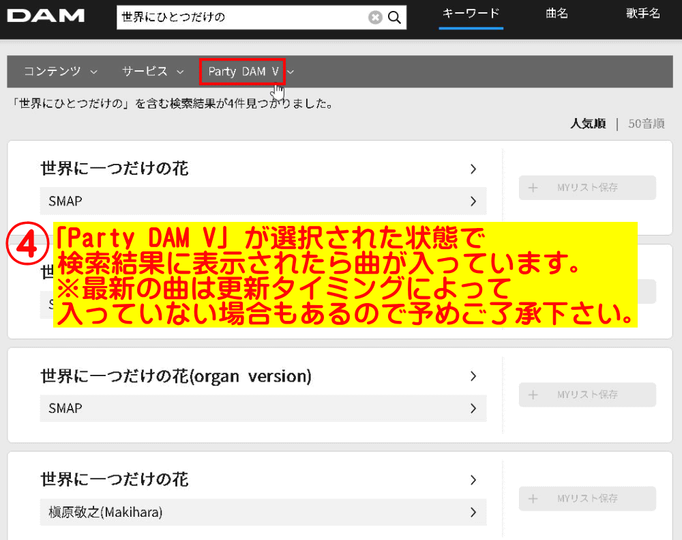Viewport: 682px width, 540px height.
Task: Open 世界に一つだけの花(organ version) song
Action: pos(176,376)
